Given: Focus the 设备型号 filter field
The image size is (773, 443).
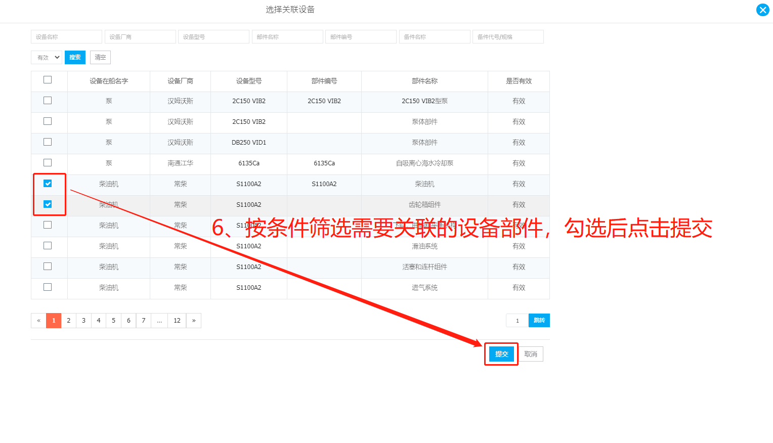Looking at the screenshot, I should (213, 37).
